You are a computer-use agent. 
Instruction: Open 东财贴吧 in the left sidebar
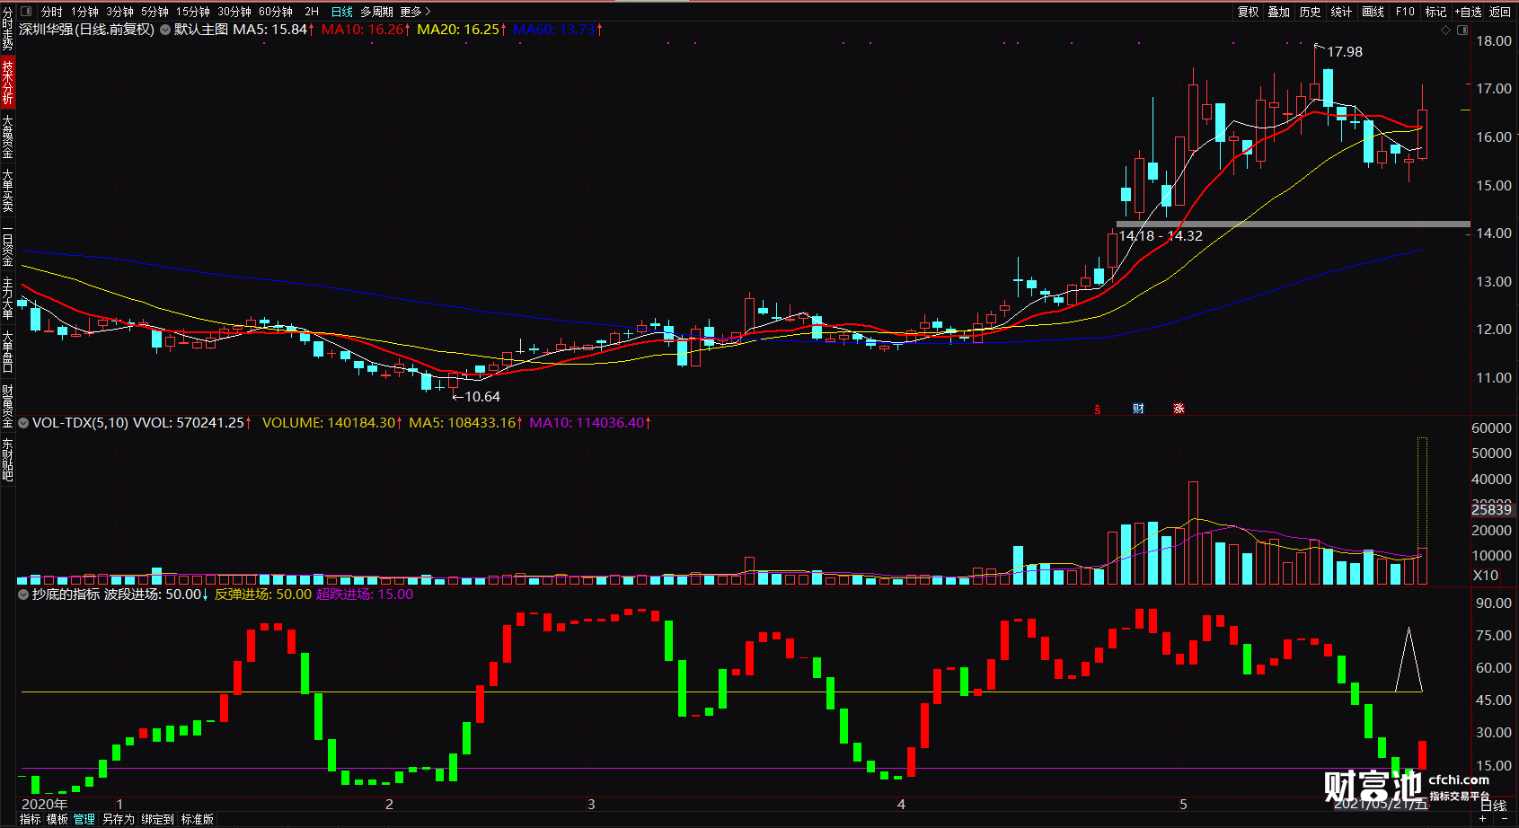tap(7, 460)
